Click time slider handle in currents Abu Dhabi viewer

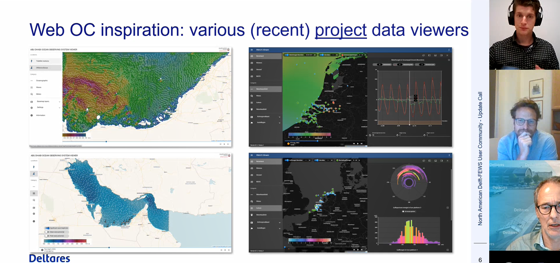click(106, 142)
